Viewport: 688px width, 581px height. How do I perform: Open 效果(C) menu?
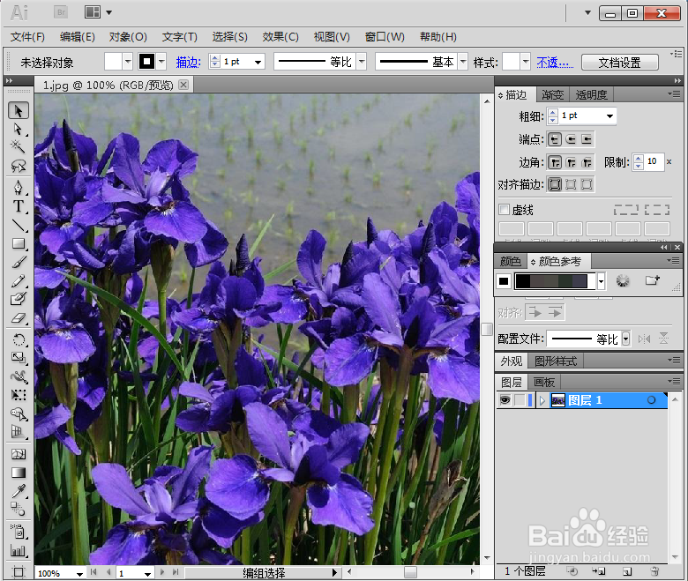(280, 37)
